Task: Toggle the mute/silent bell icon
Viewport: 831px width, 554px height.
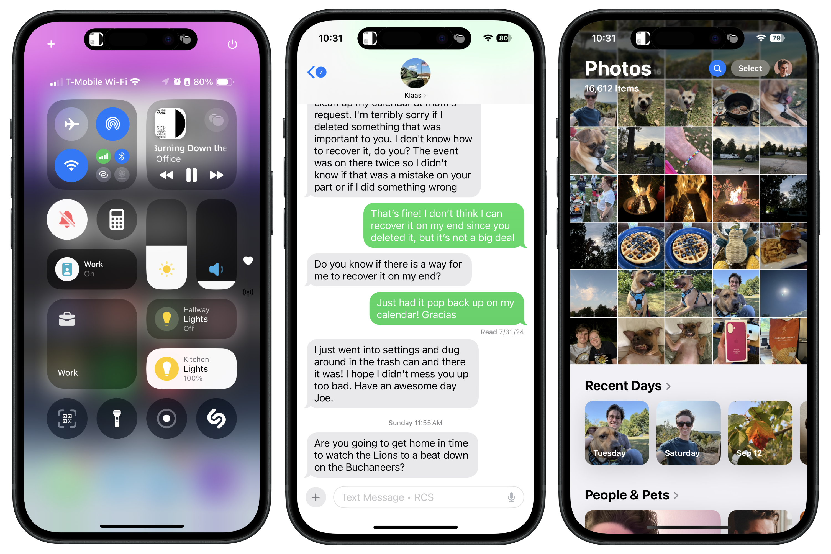Action: (x=66, y=218)
